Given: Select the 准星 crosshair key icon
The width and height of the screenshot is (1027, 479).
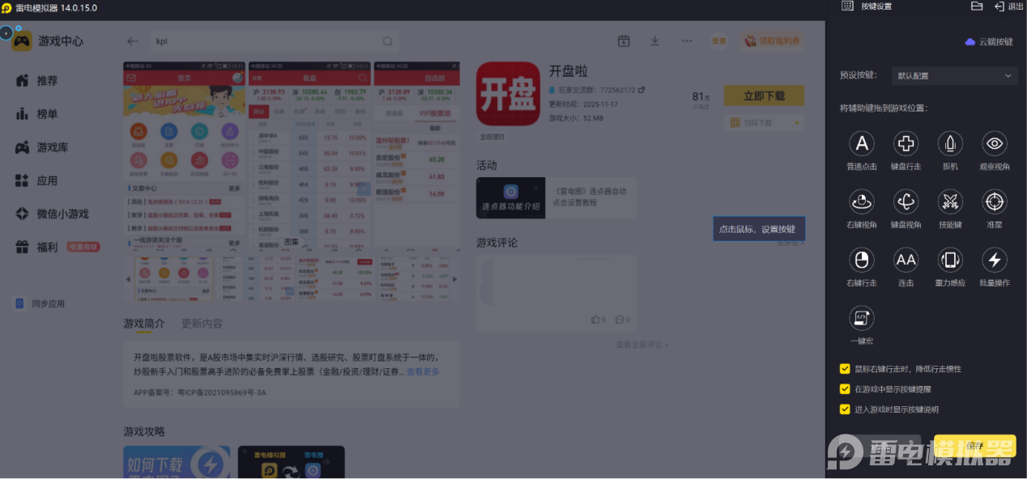Looking at the screenshot, I should click(x=995, y=201).
